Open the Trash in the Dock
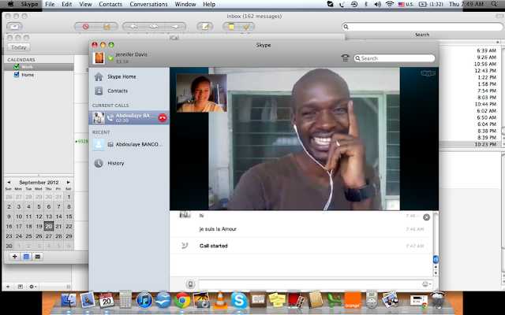The width and height of the screenshot is (505, 315). click(438, 300)
